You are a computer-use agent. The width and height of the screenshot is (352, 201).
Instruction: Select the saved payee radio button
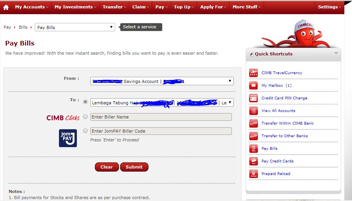tap(85, 102)
